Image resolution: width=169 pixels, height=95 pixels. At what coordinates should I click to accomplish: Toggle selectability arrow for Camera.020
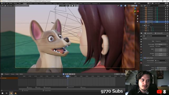(x=166, y=22)
